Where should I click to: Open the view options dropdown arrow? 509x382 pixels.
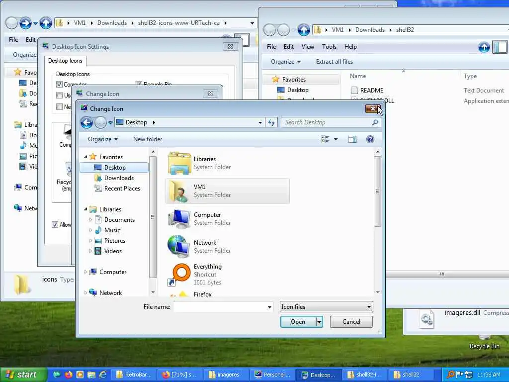pos(336,139)
